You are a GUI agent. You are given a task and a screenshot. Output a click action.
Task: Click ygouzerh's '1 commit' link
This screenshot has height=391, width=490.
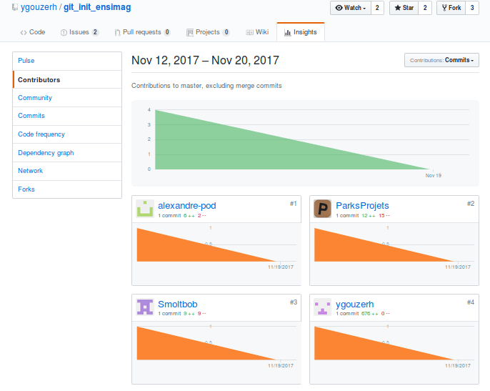[x=347, y=313]
